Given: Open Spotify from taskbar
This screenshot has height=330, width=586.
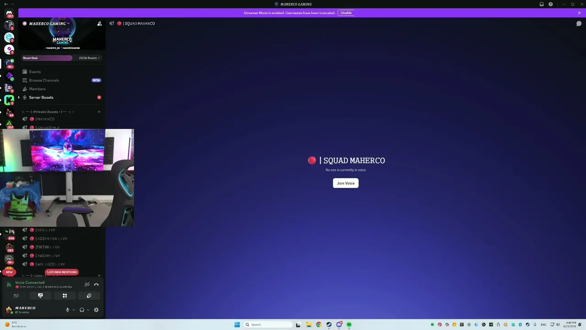Looking at the screenshot, I should [x=349, y=324].
